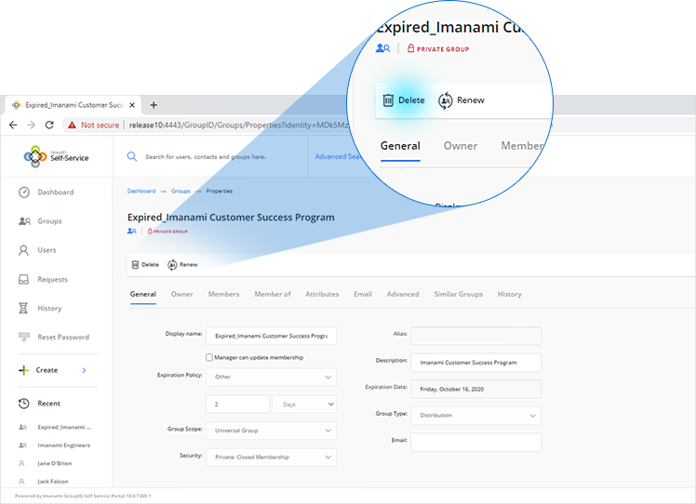Click the Delete trash icon
The width and height of the screenshot is (696, 504).
pyautogui.click(x=136, y=265)
